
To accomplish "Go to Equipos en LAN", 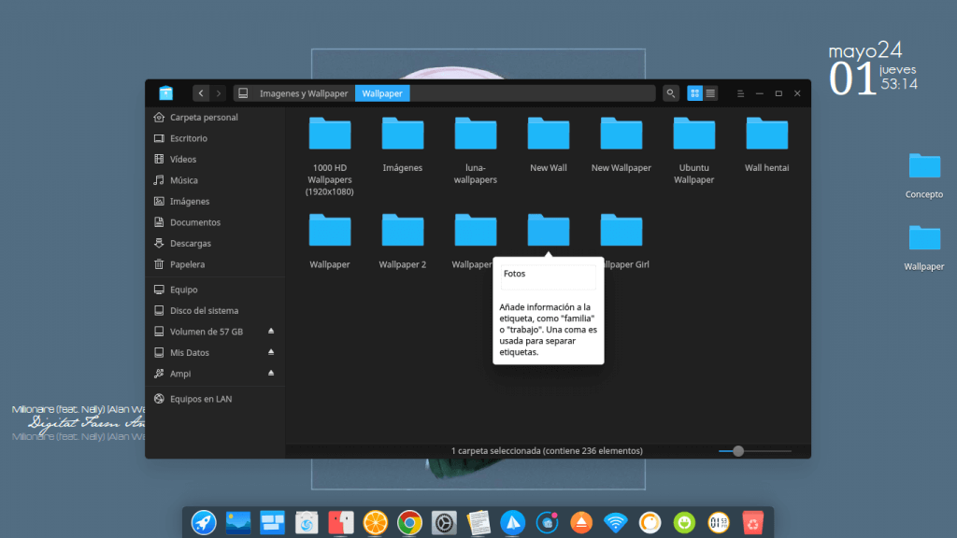I will (200, 399).
